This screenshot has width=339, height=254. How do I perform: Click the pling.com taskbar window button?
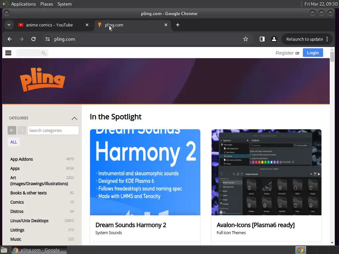[39, 250]
